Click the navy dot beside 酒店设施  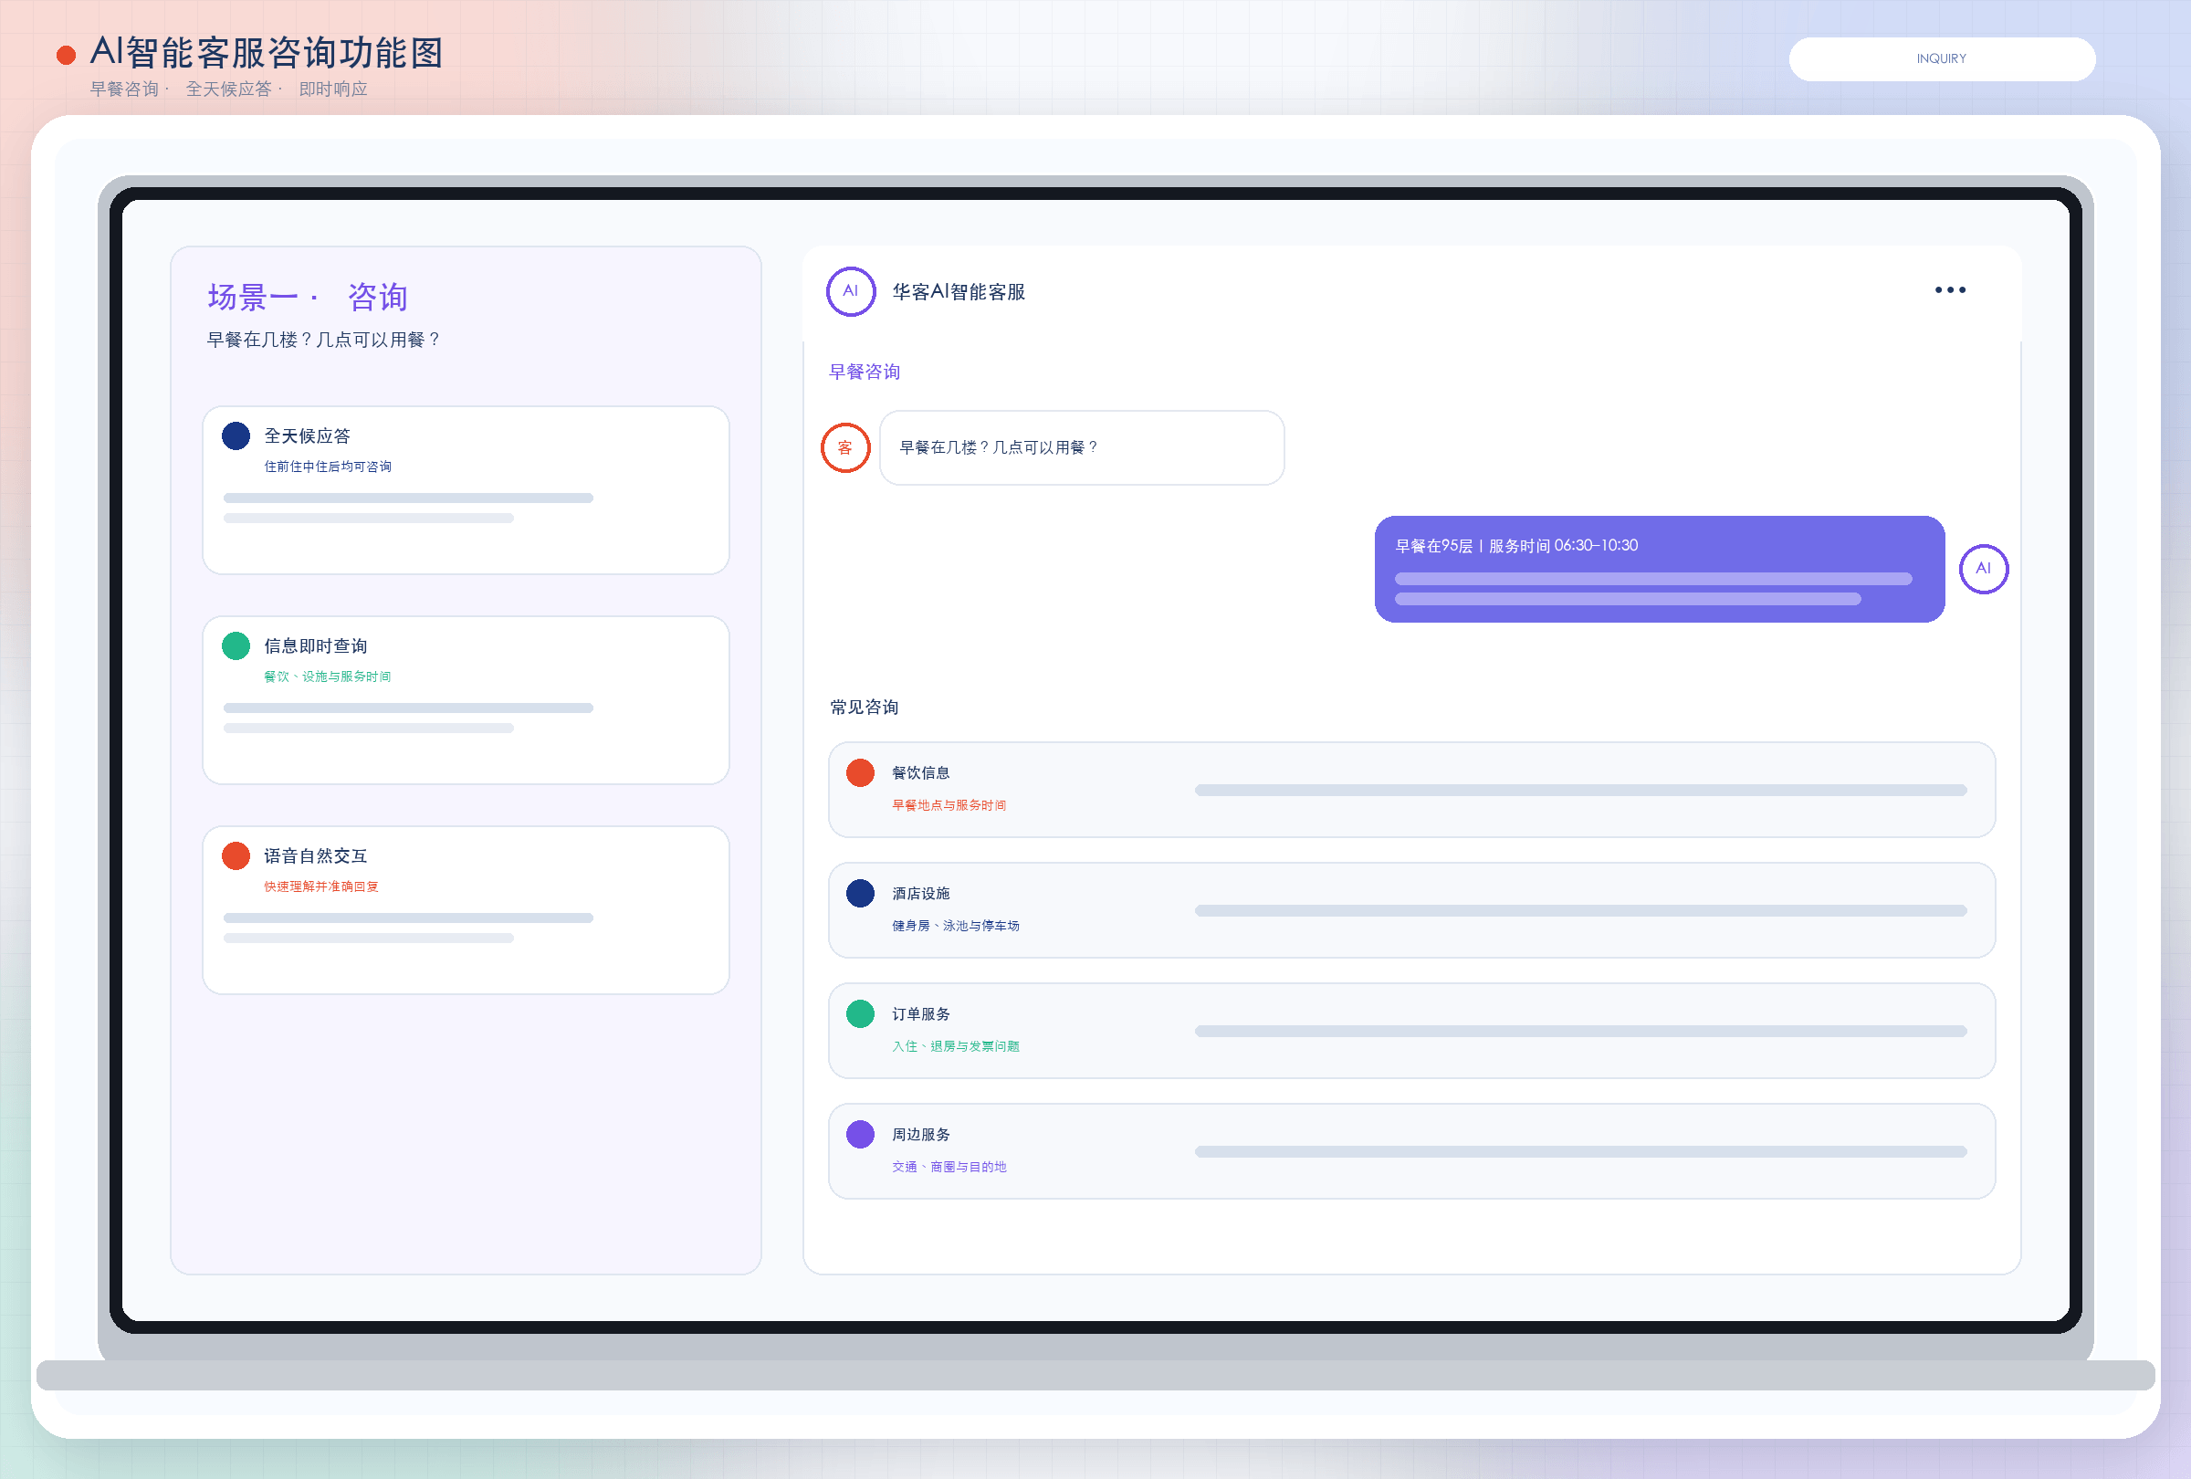click(860, 894)
